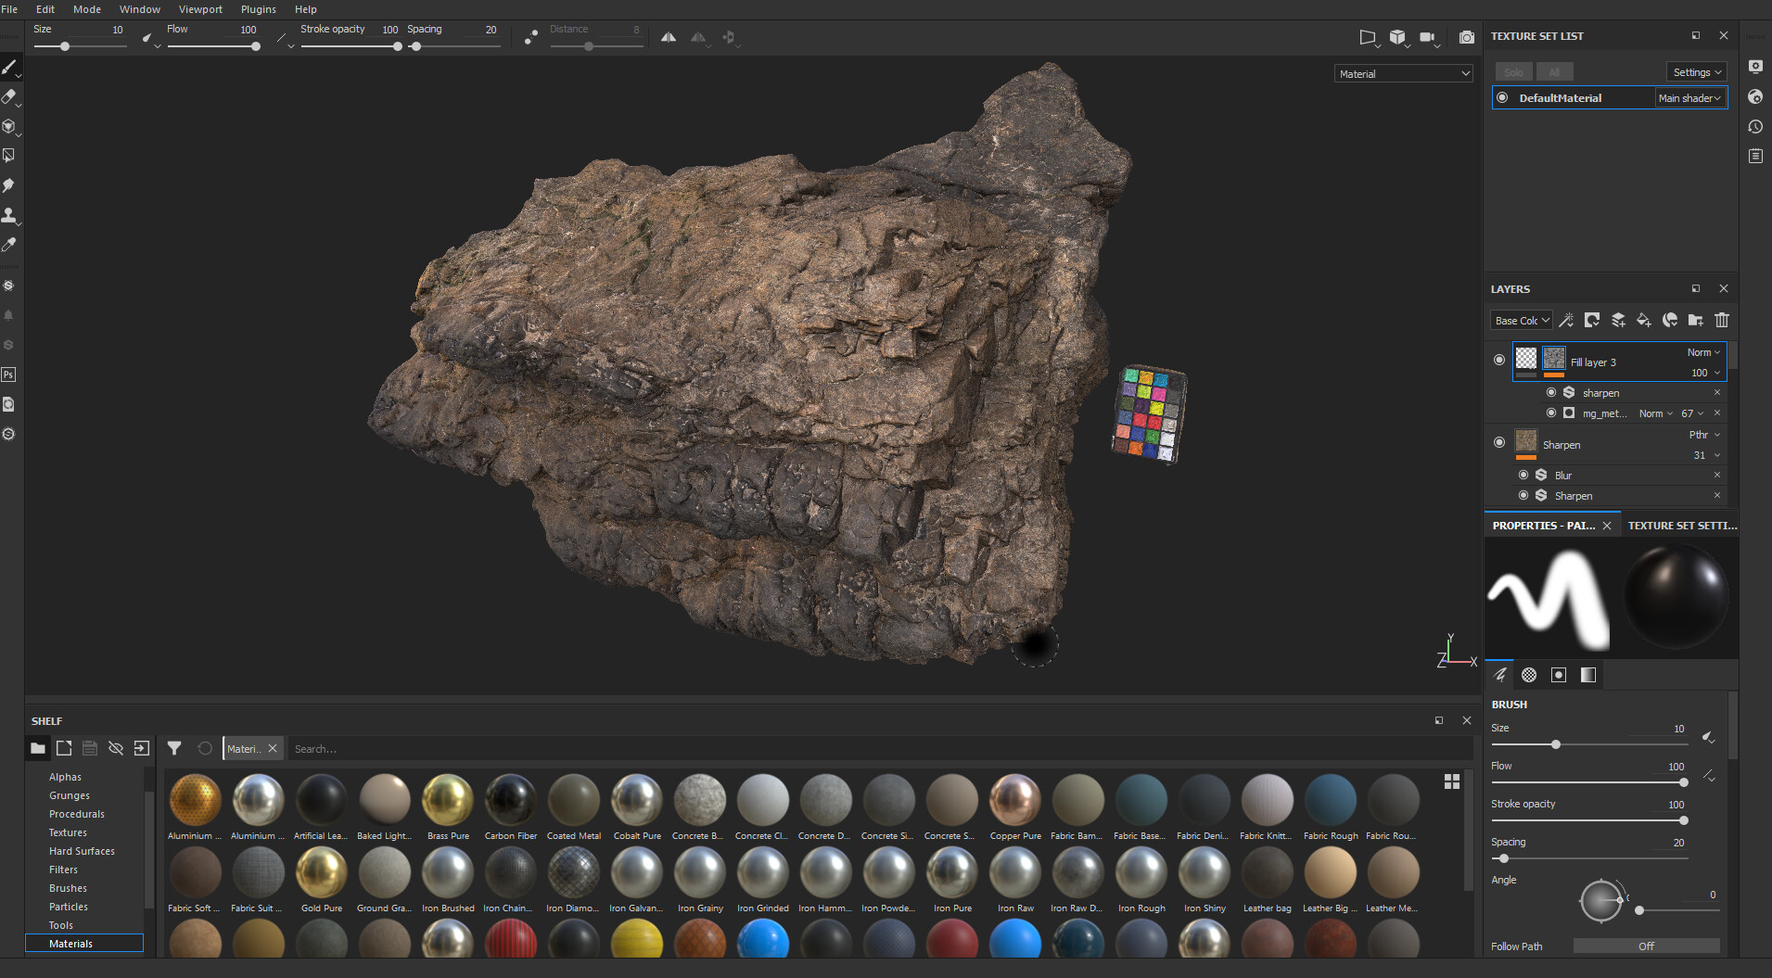The image size is (1772, 978).
Task: Open camera view options icon
Action: (1427, 37)
